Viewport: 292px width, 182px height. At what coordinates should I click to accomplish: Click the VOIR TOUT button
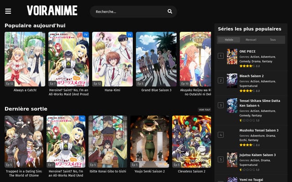[x=204, y=110]
